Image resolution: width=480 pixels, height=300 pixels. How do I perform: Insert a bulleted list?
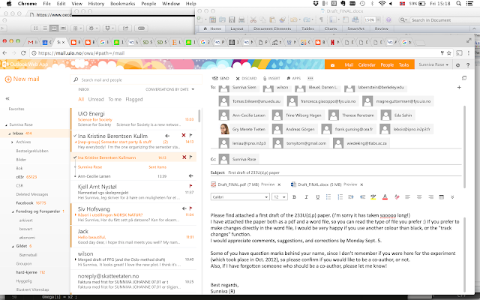[328, 196]
